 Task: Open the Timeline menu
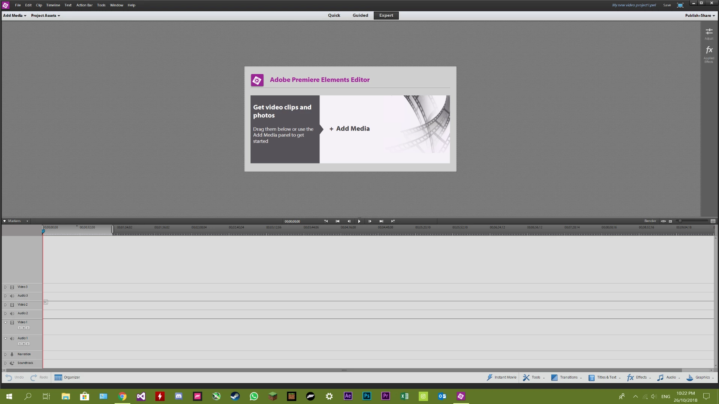tap(53, 5)
